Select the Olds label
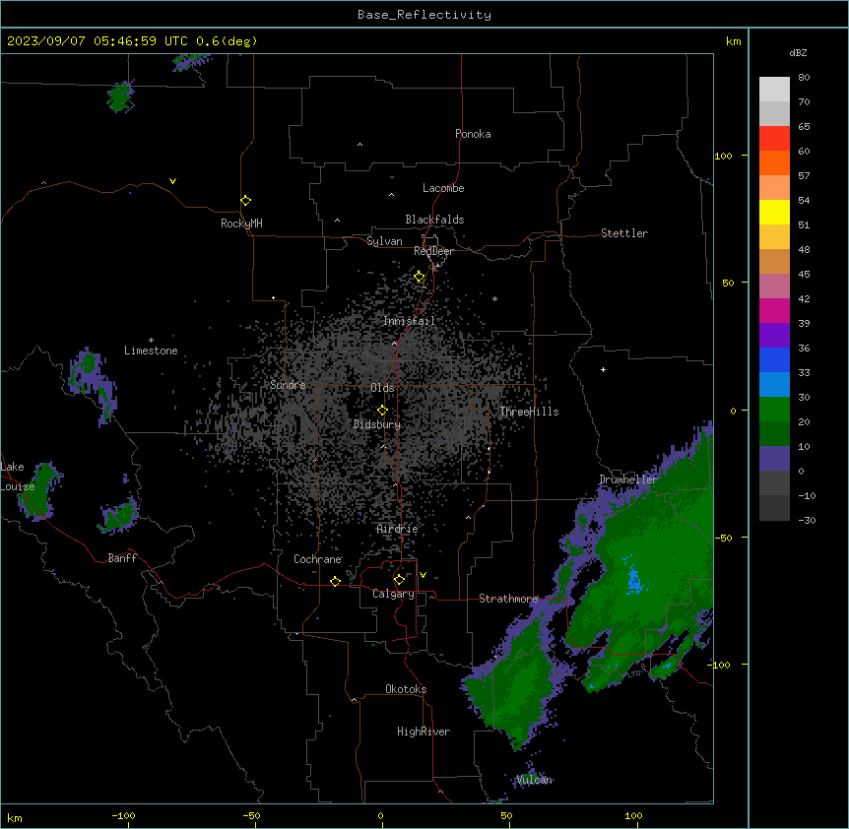 [382, 388]
